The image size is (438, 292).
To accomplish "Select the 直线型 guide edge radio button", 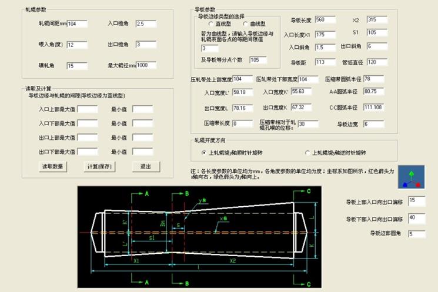I will pos(211,24).
